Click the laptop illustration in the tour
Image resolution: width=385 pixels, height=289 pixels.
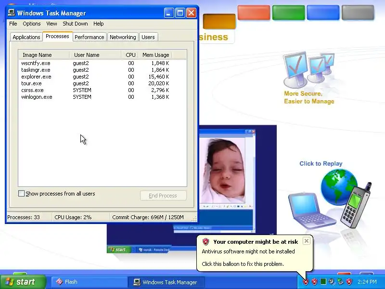pyautogui.click(x=311, y=211)
